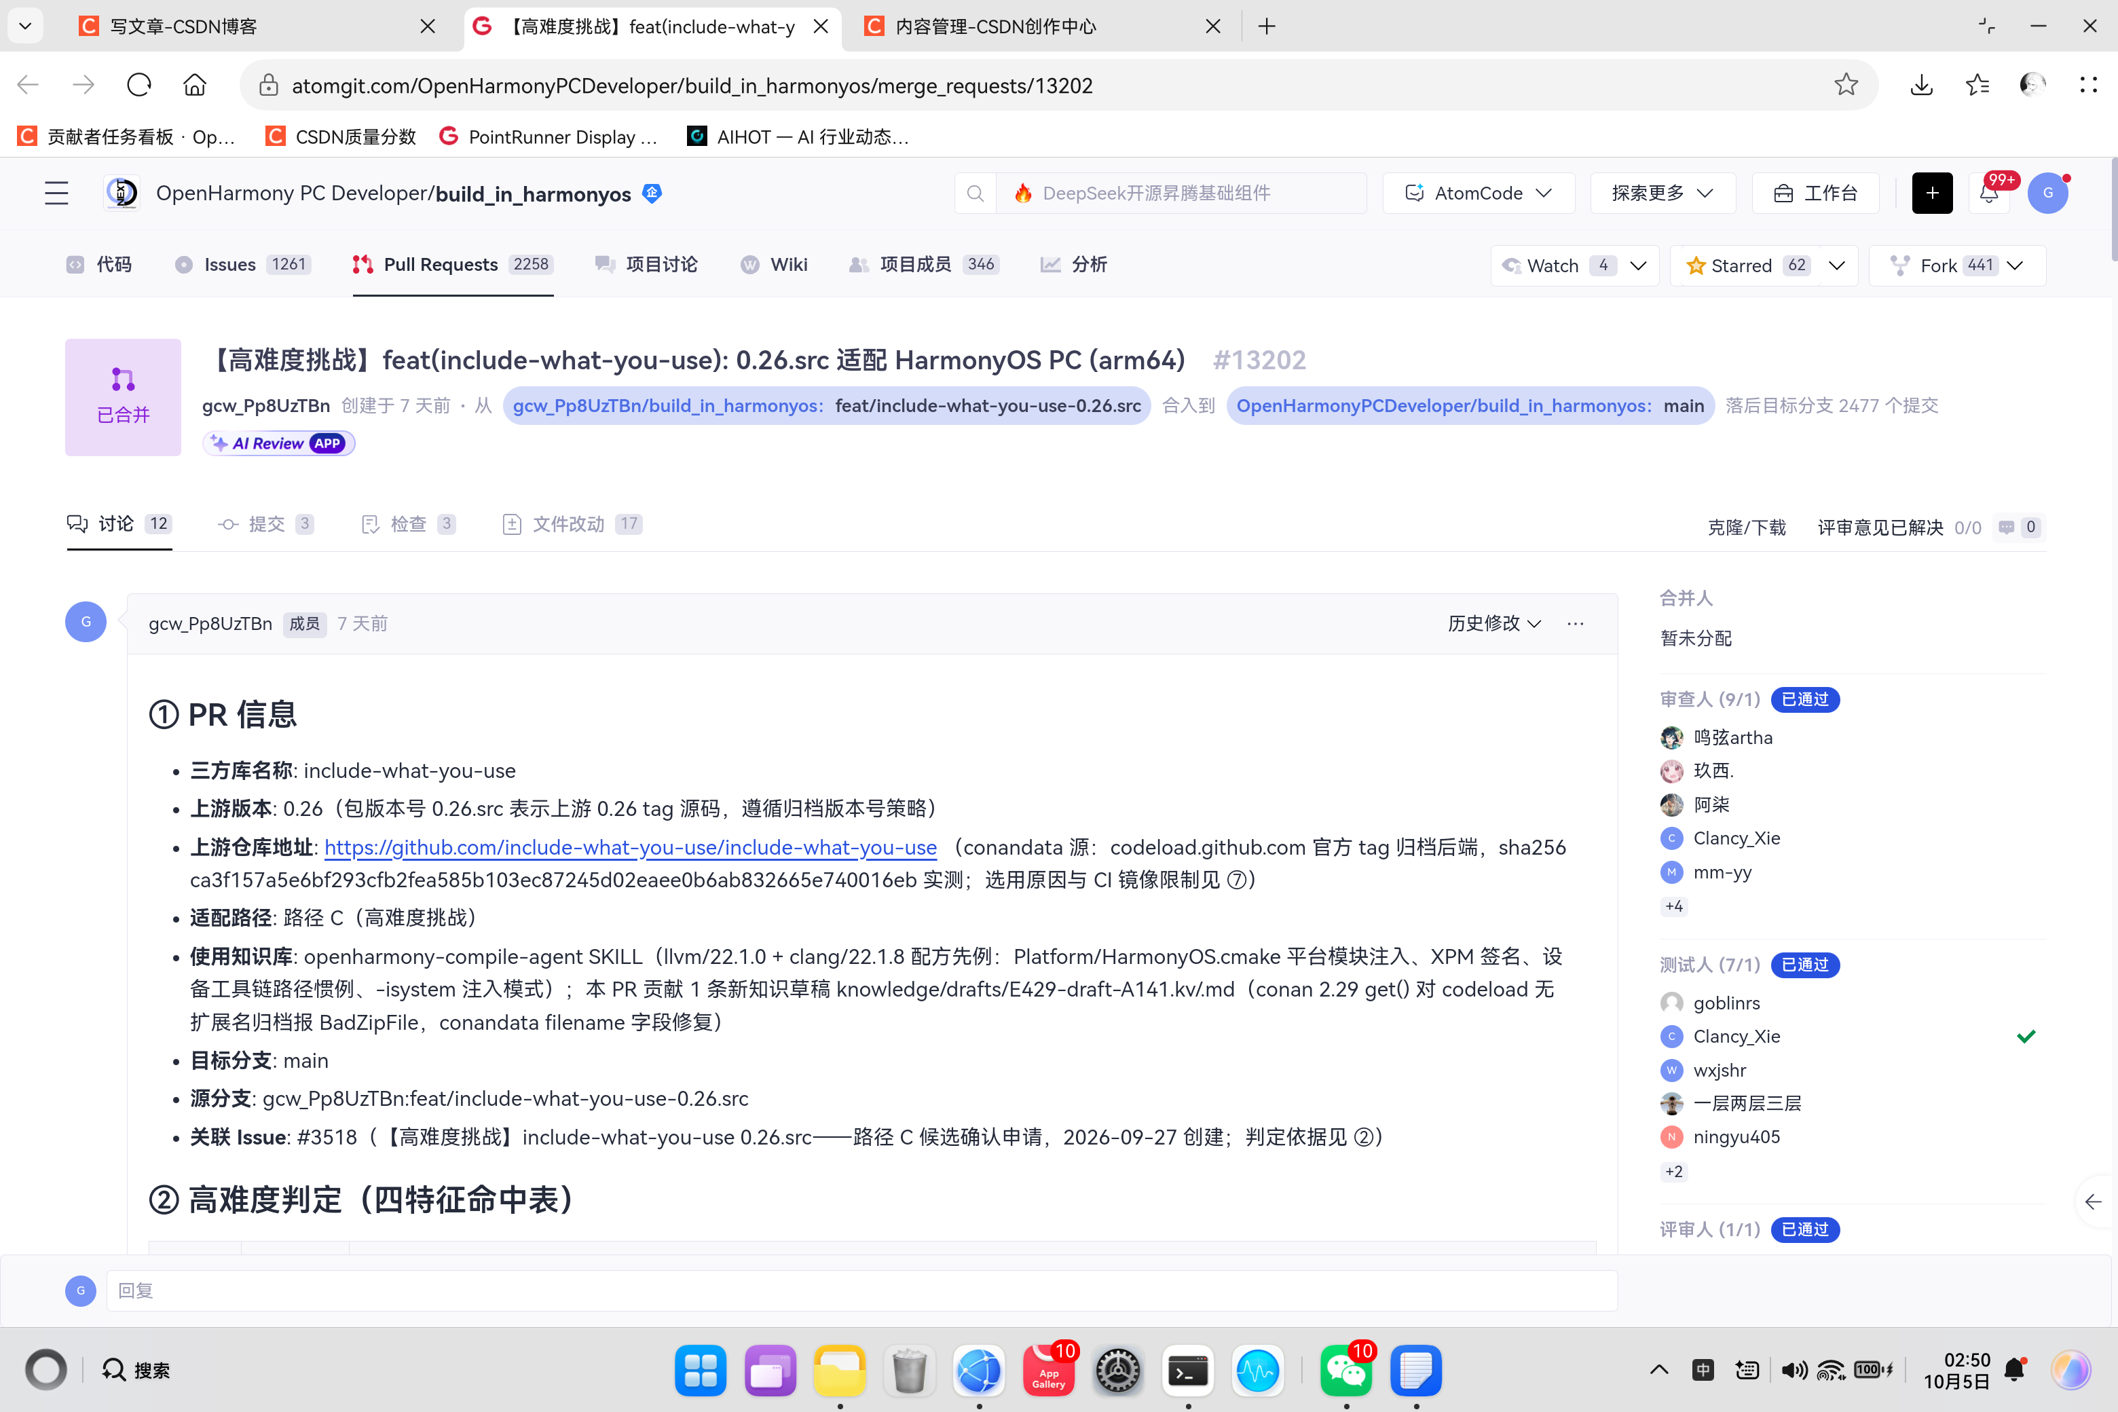Open the notifications bell with 99+ badge
The width and height of the screenshot is (2118, 1412).
[1988, 193]
